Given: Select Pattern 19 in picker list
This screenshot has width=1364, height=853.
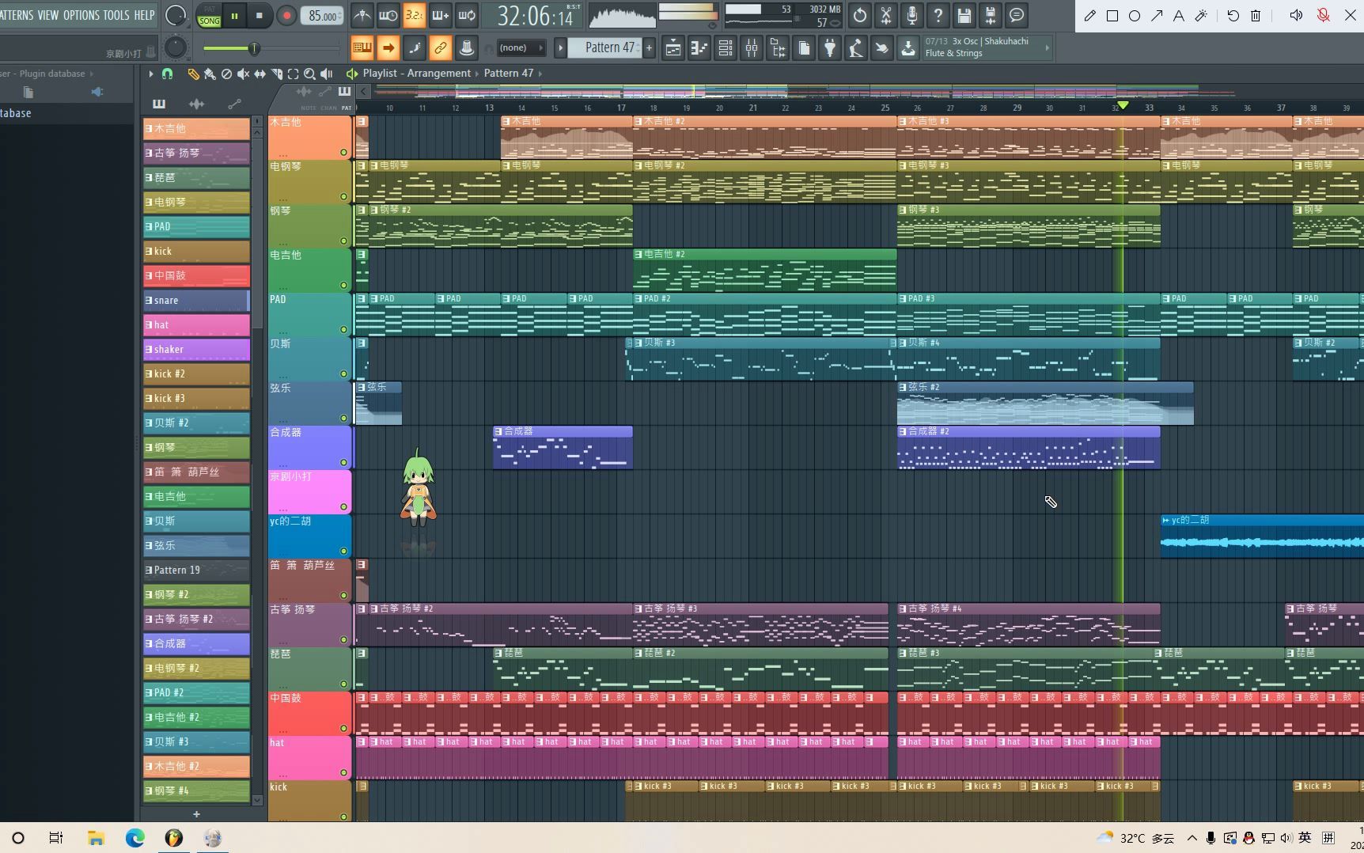Looking at the screenshot, I should [196, 570].
